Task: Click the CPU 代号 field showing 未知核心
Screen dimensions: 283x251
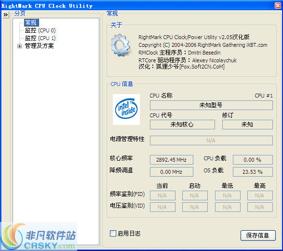Action: (x=182, y=125)
